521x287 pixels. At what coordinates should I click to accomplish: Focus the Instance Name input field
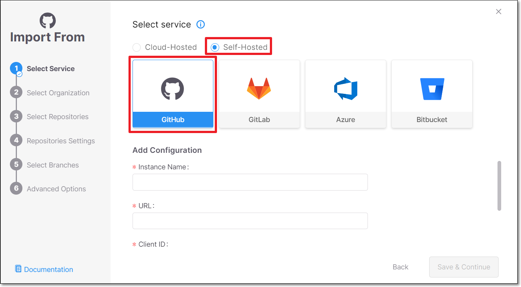click(250, 182)
